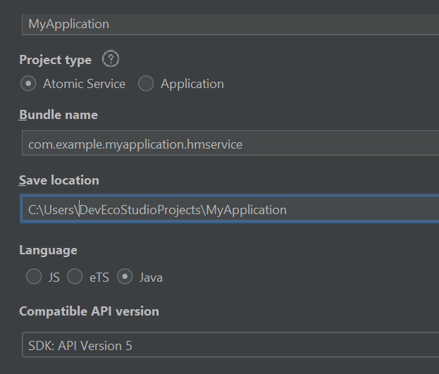Viewport: 439px width, 374px height.
Task: Click the project name field containing MyApplication
Action: (x=230, y=24)
